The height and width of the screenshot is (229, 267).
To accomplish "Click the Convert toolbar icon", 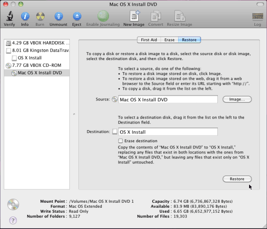I will (x=156, y=16).
